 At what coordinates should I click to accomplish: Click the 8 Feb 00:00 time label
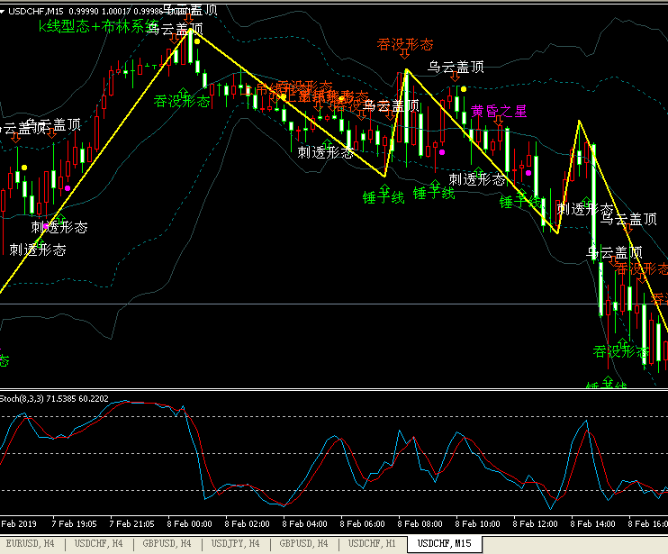(189, 523)
